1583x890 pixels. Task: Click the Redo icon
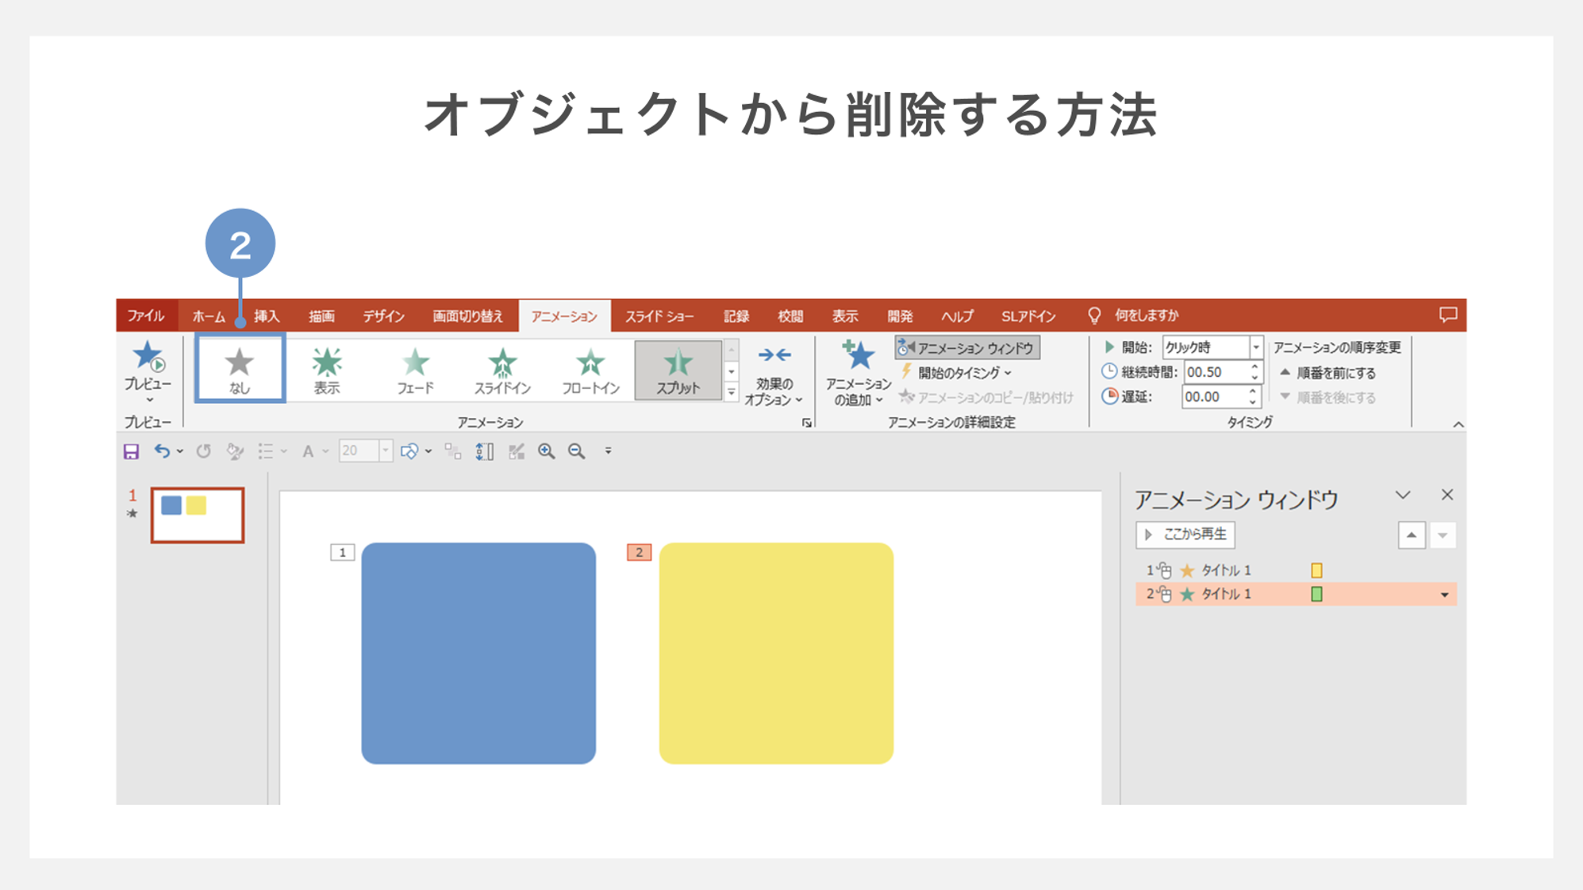[x=204, y=451]
